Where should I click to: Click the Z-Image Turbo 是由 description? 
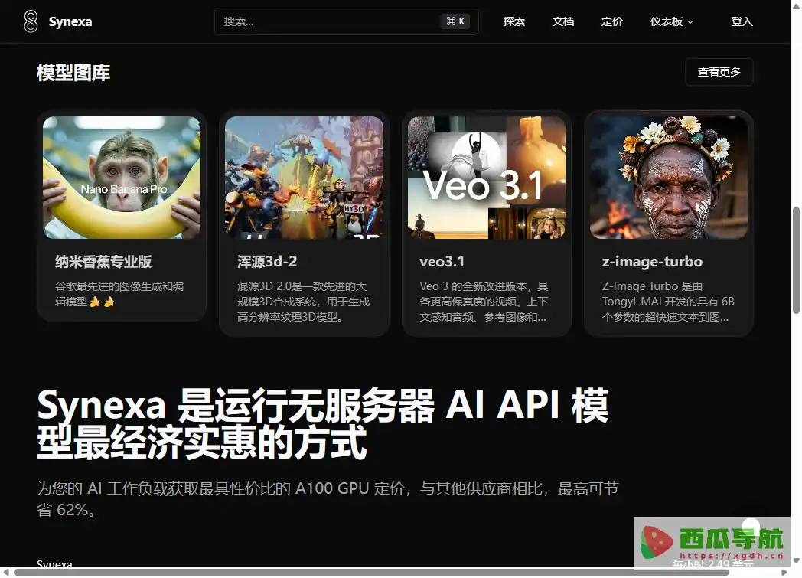(668, 302)
